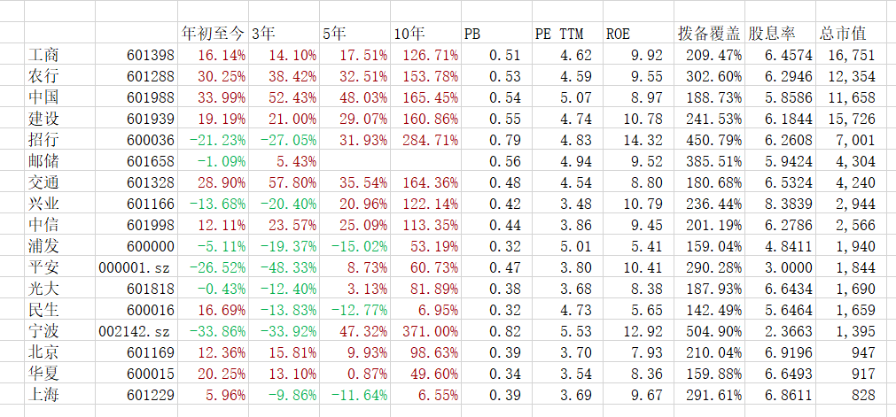896x417 pixels.
Task: Select 招行's ROE value 14.32
Action: click(643, 139)
